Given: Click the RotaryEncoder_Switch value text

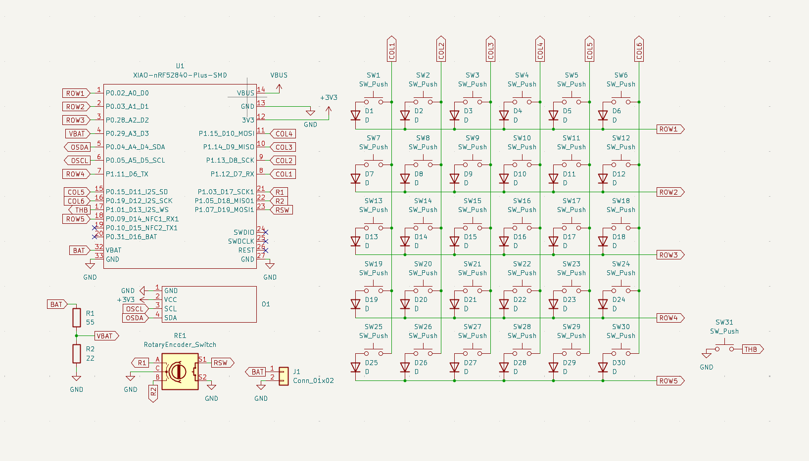Looking at the screenshot, I should 180,344.
